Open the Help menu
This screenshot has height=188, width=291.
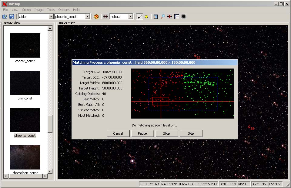tap(76, 10)
